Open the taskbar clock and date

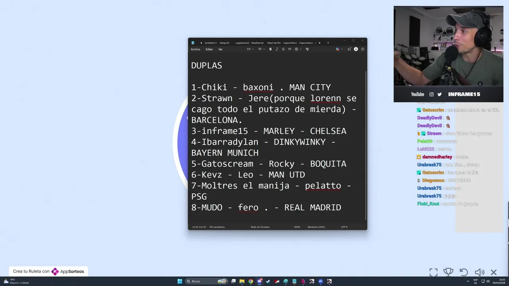click(x=499, y=281)
